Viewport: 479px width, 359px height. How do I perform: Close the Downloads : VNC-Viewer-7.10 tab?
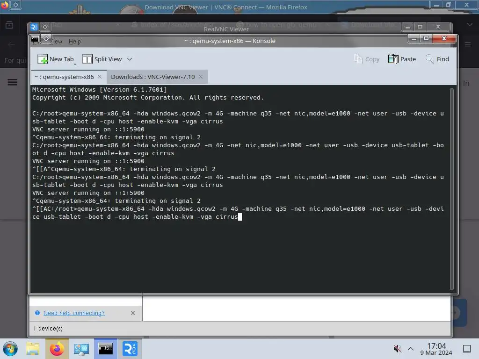point(201,77)
